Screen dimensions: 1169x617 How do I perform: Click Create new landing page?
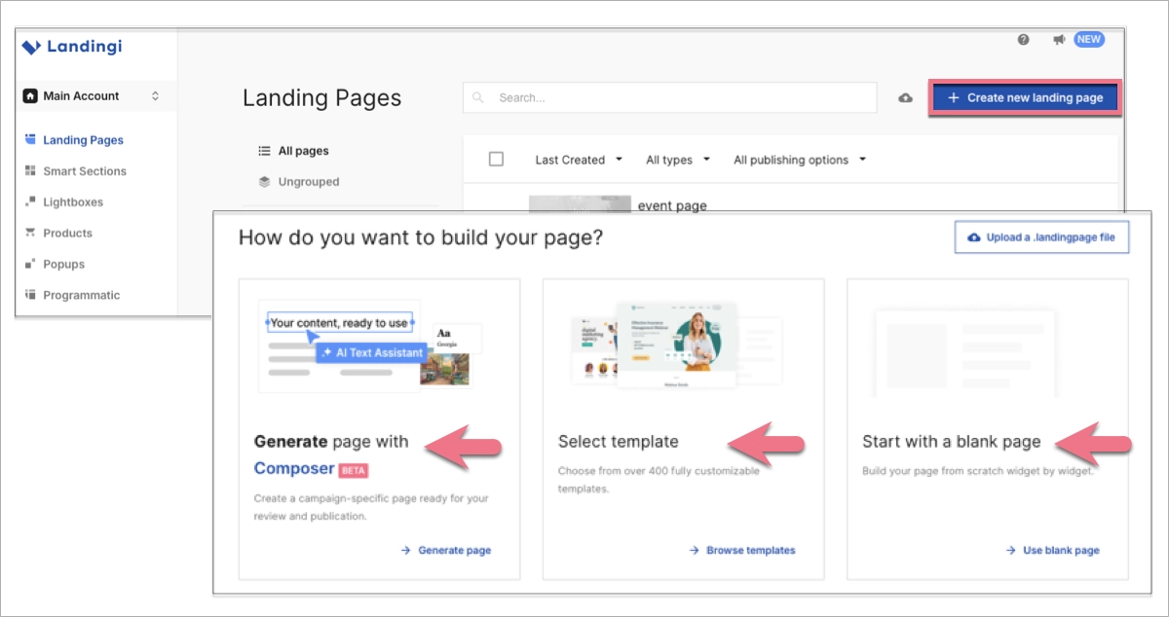pos(1024,97)
